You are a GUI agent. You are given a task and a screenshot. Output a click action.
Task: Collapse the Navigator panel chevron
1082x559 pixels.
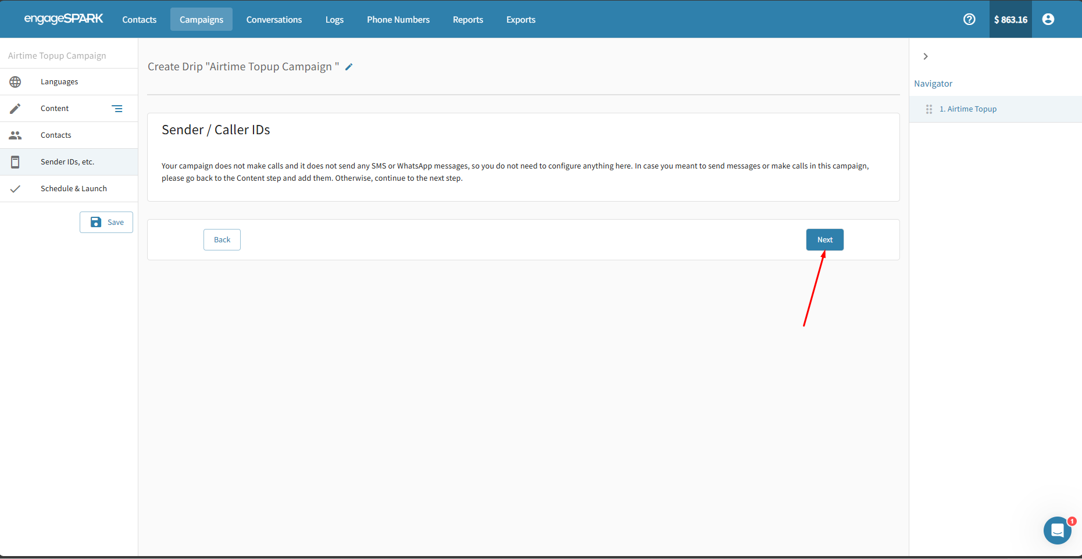pos(926,56)
